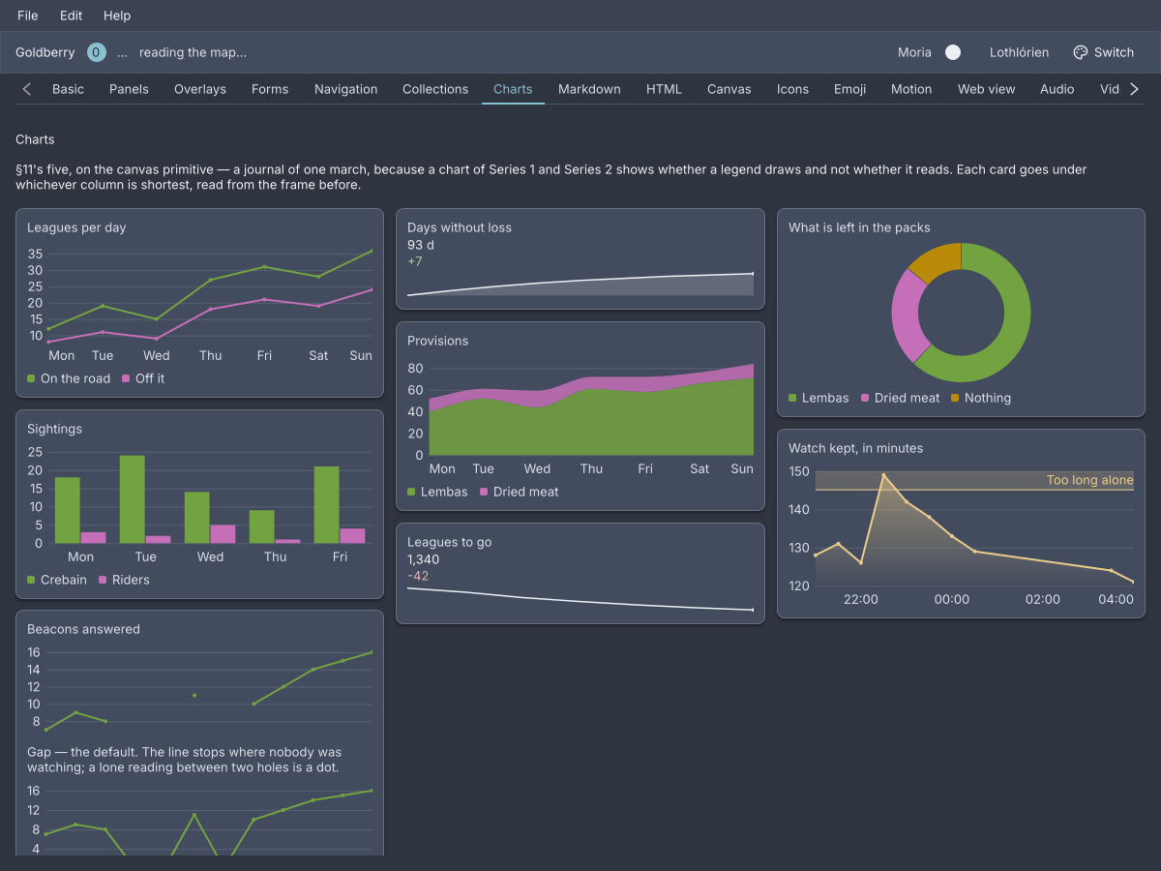The height and width of the screenshot is (871, 1161).
Task: Click the tallest Crebain bar for Tue
Action: [133, 499]
